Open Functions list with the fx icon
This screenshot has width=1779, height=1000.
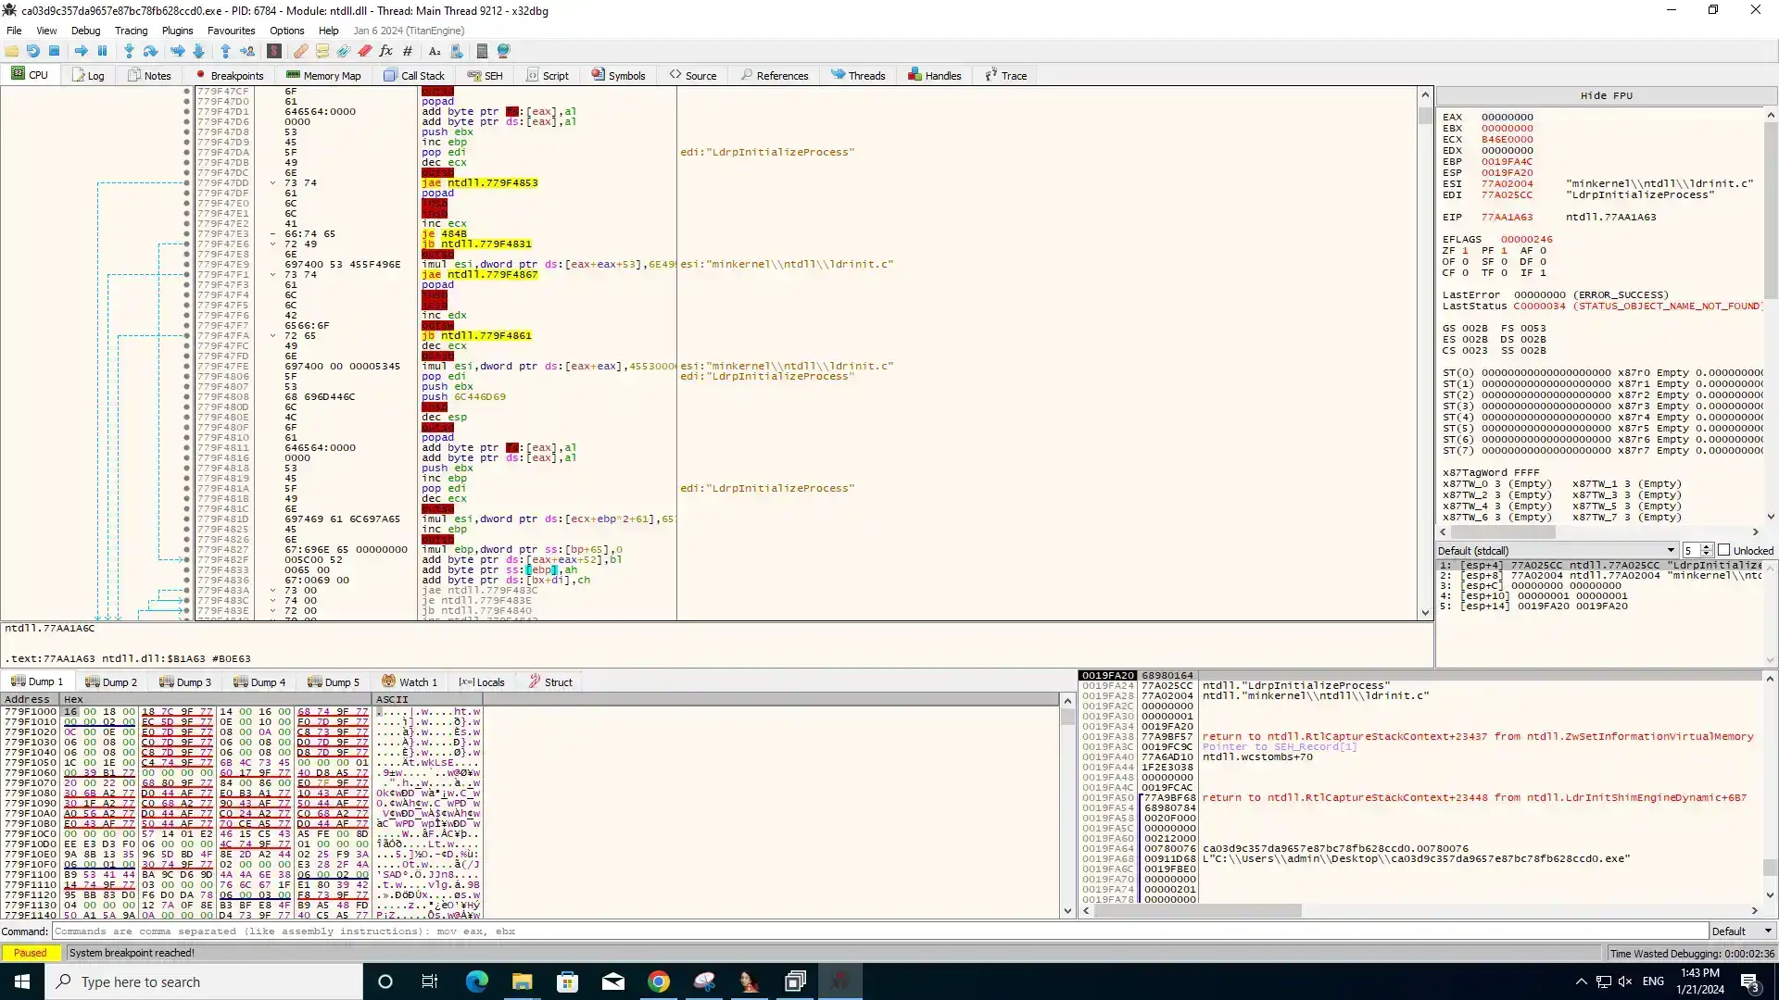point(386,51)
